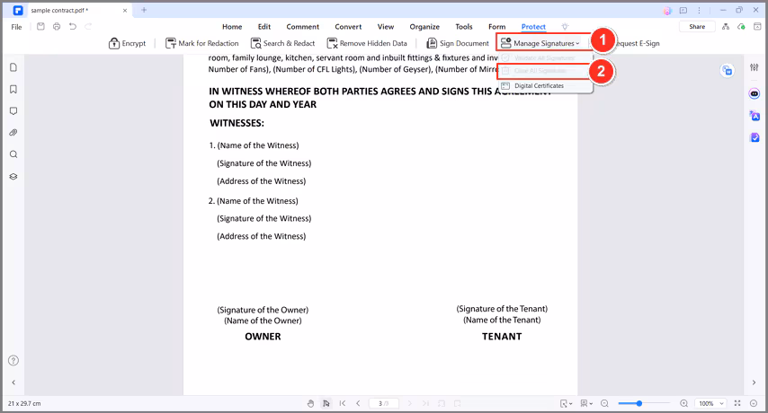Open page layout dropdown in status bar
This screenshot has height=413, width=768.
[586, 403]
